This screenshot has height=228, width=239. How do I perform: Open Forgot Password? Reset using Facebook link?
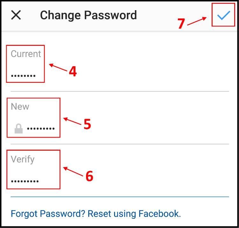point(96,214)
